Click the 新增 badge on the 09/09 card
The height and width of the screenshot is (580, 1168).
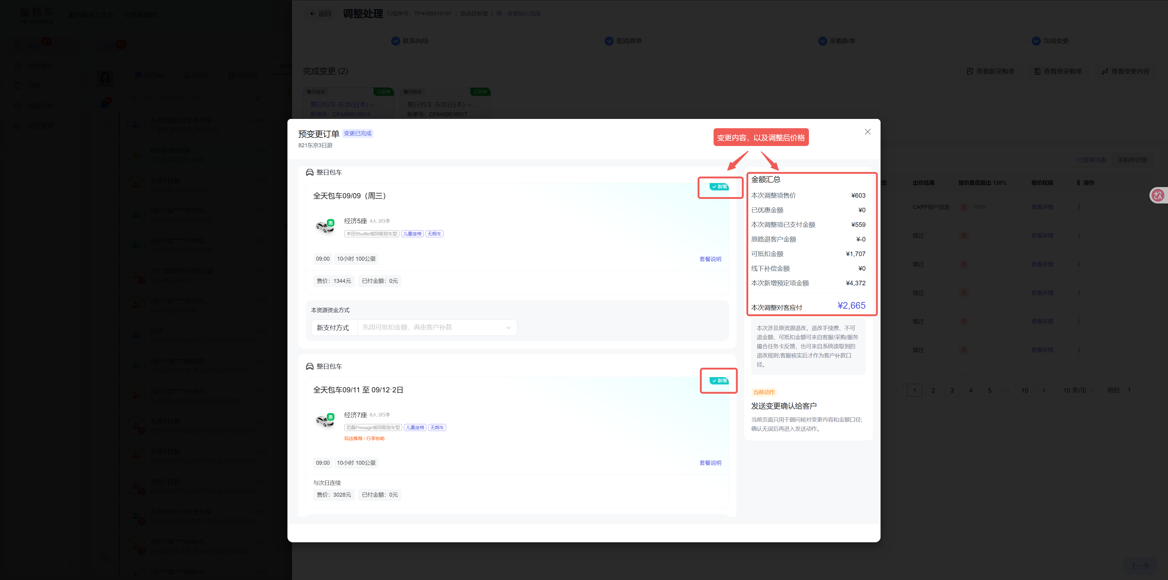719,187
